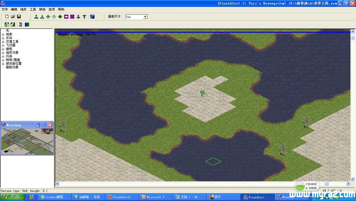Click the second purple tile-set icon
The height and width of the screenshot is (201, 356).
click(72, 17)
